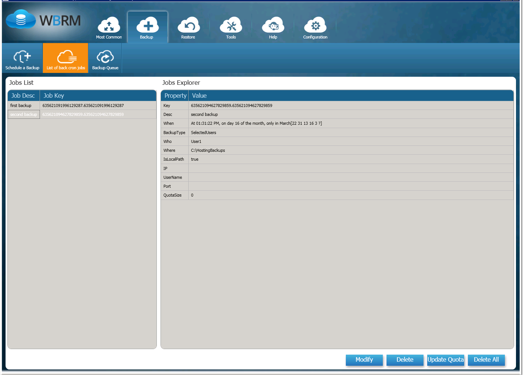This screenshot has height=375, width=523.
Task: Click the Key value in Jobs Explorer
Action: coord(232,106)
